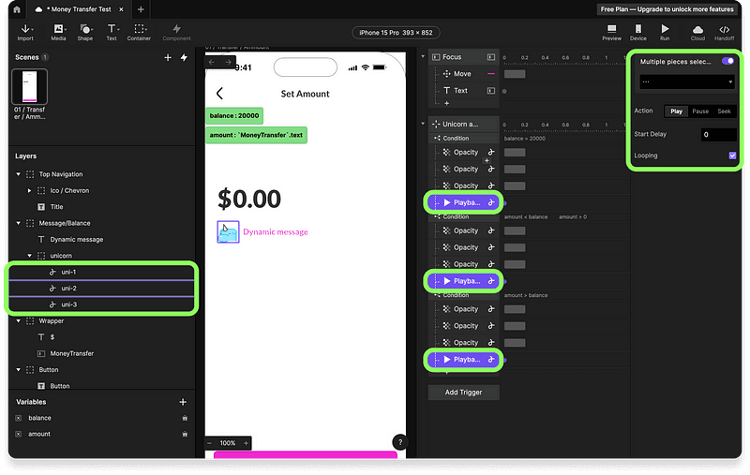The image size is (750, 475).
Task: Collapse the Wrapper layer group
Action: coord(18,321)
